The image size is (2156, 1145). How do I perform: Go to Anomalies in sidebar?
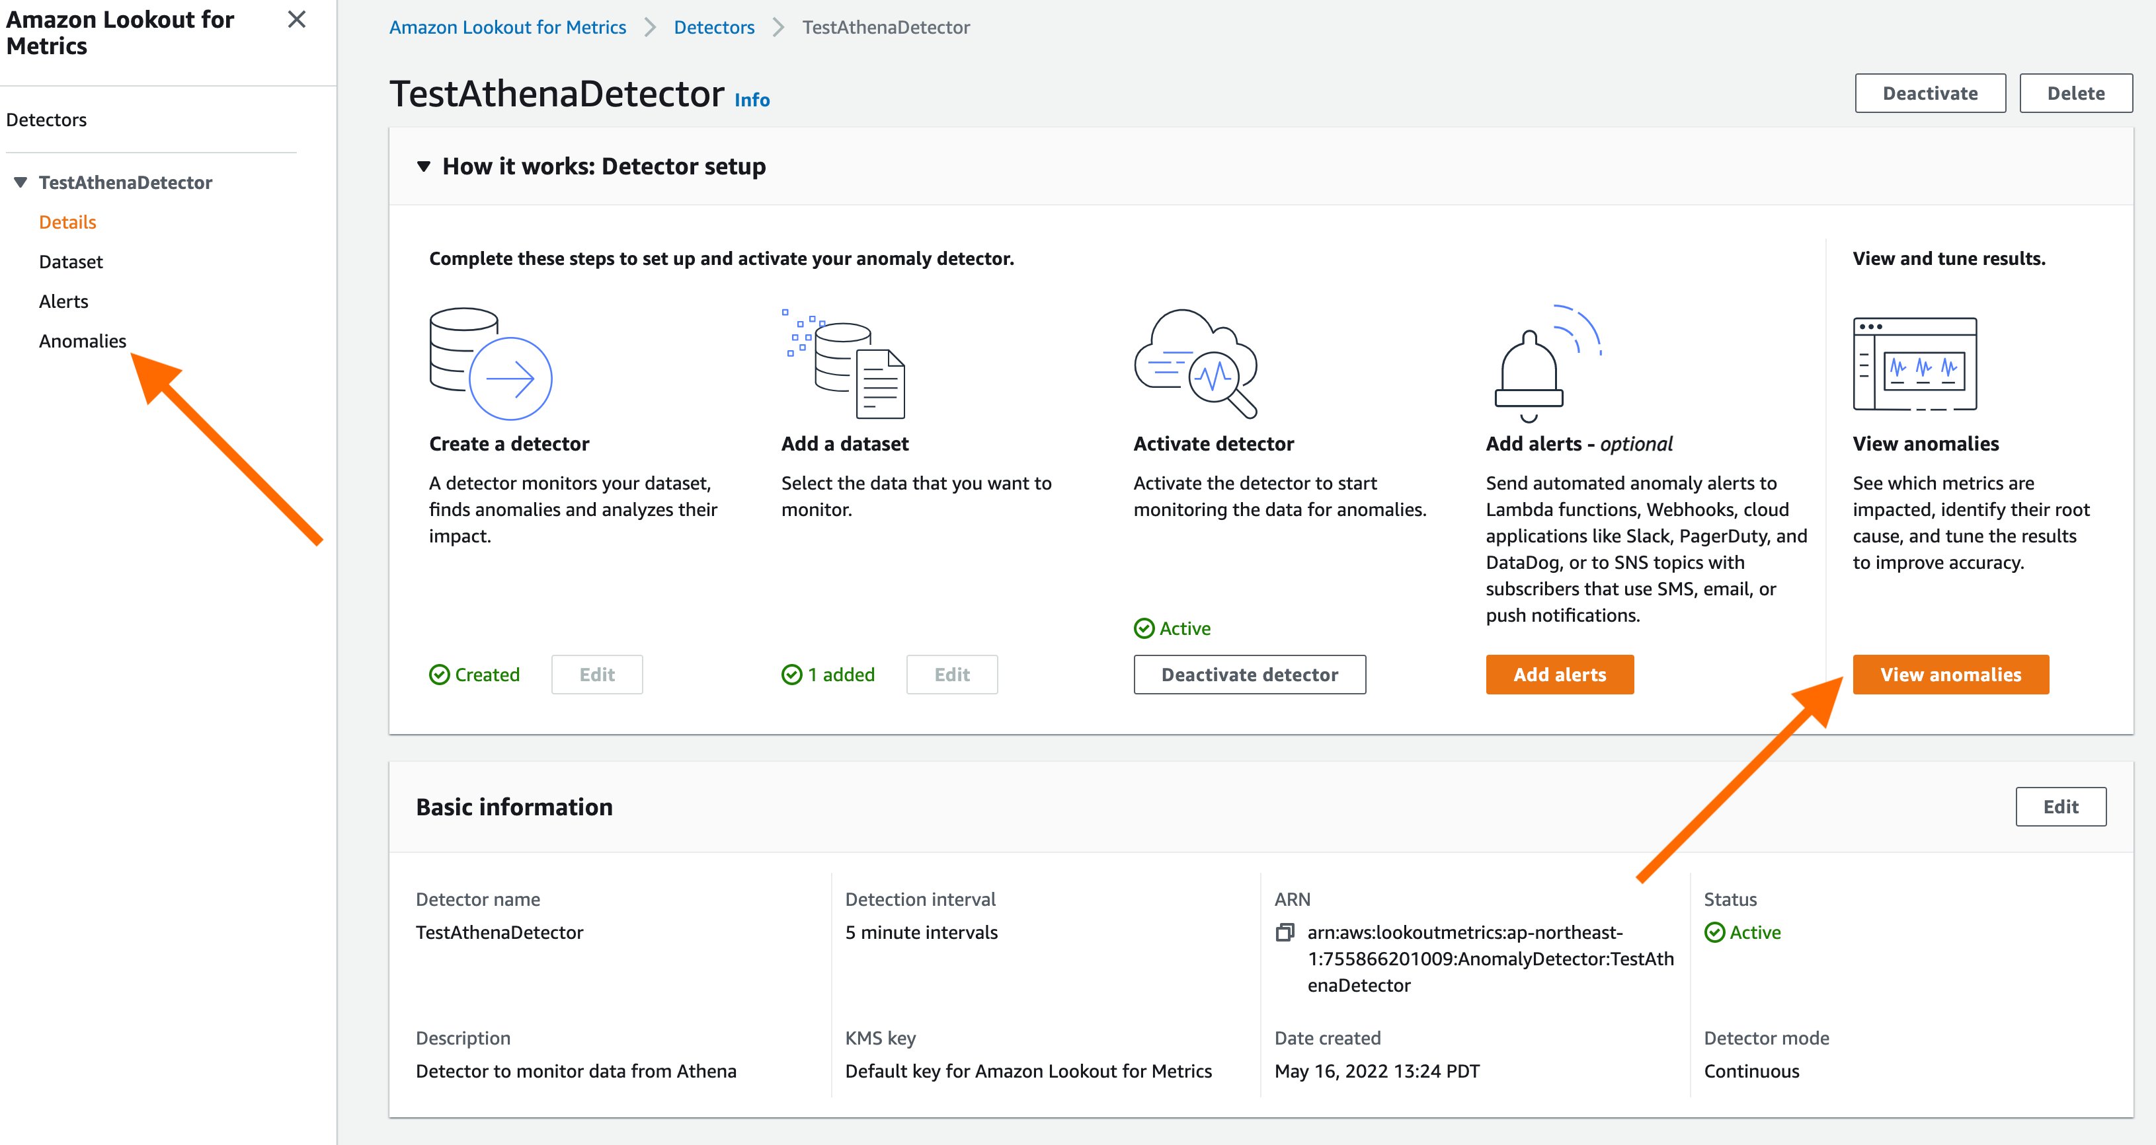[x=82, y=340]
